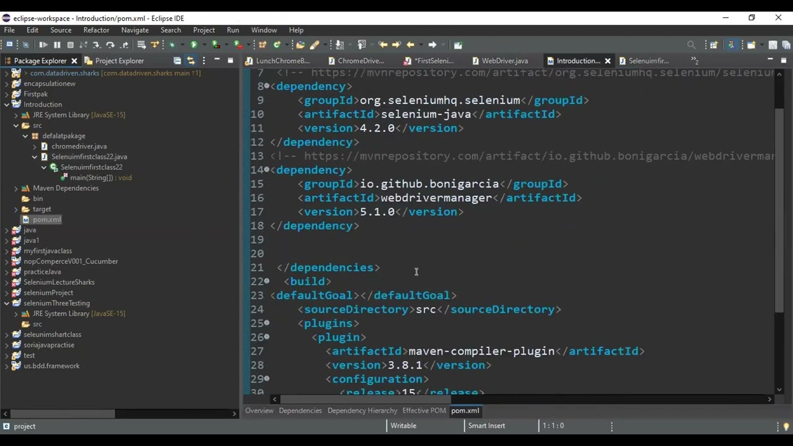Click the Forward navigation arrow

[x=432, y=45]
